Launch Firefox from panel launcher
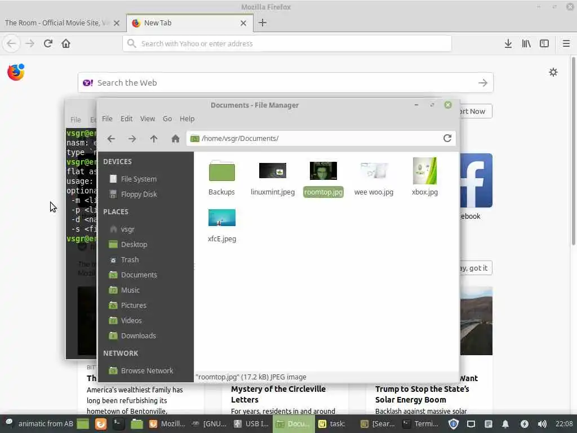This screenshot has height=433, width=577. 100,424
